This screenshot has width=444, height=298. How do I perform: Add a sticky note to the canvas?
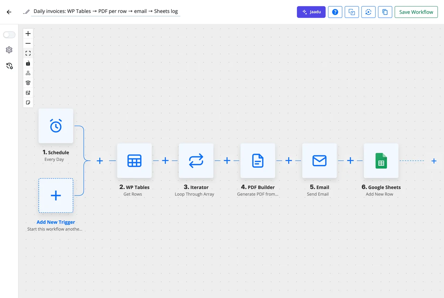[x=28, y=103]
